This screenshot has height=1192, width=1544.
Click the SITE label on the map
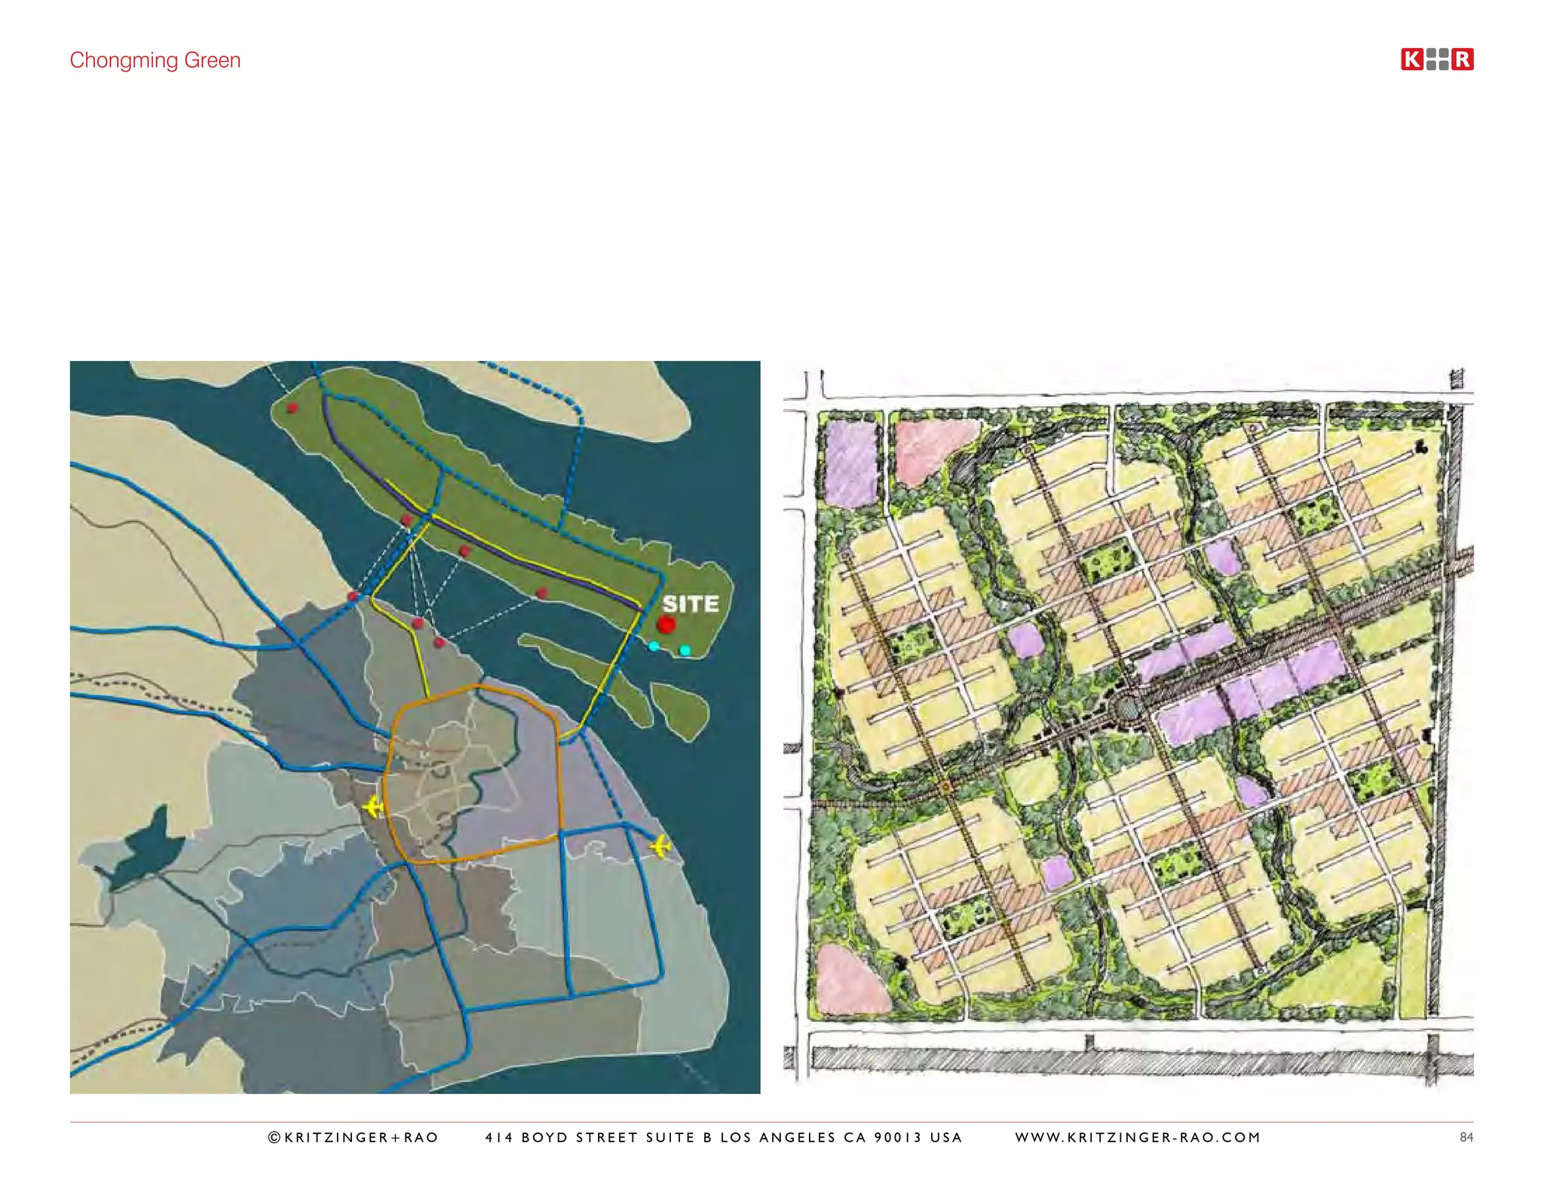click(x=691, y=604)
